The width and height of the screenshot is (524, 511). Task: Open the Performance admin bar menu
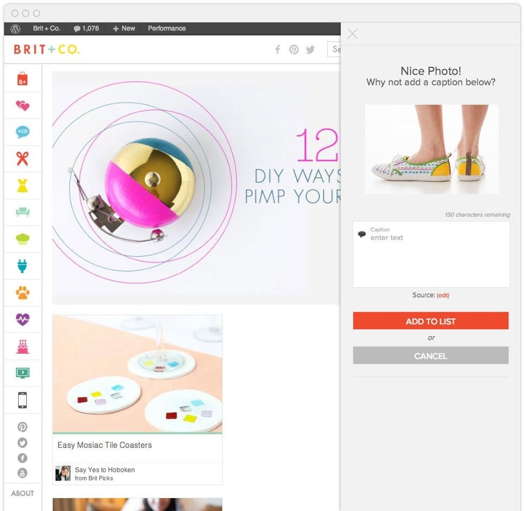tap(167, 28)
